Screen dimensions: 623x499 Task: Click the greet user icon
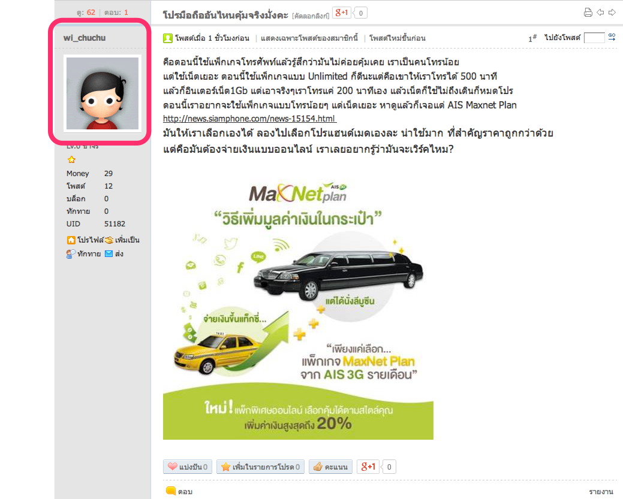(71, 254)
